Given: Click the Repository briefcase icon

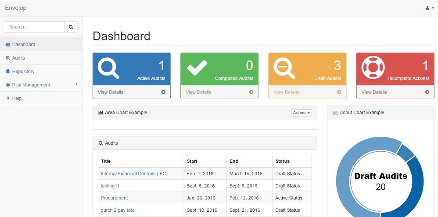Looking at the screenshot, I should pyautogui.click(x=8, y=71).
